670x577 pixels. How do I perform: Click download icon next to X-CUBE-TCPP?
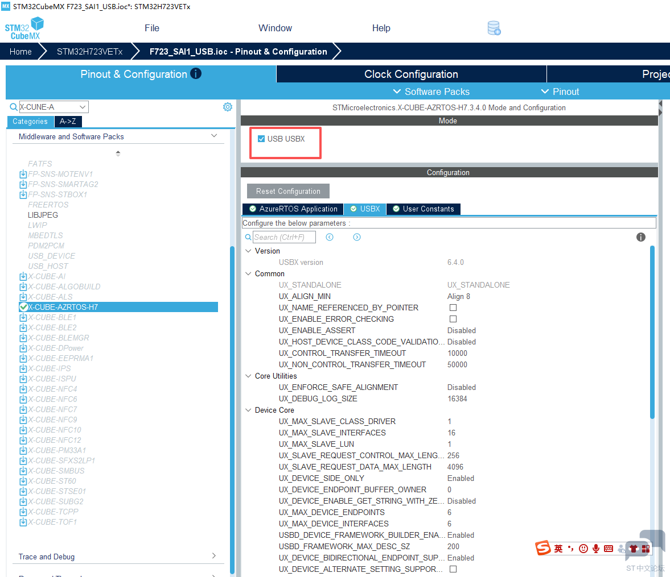click(x=23, y=512)
